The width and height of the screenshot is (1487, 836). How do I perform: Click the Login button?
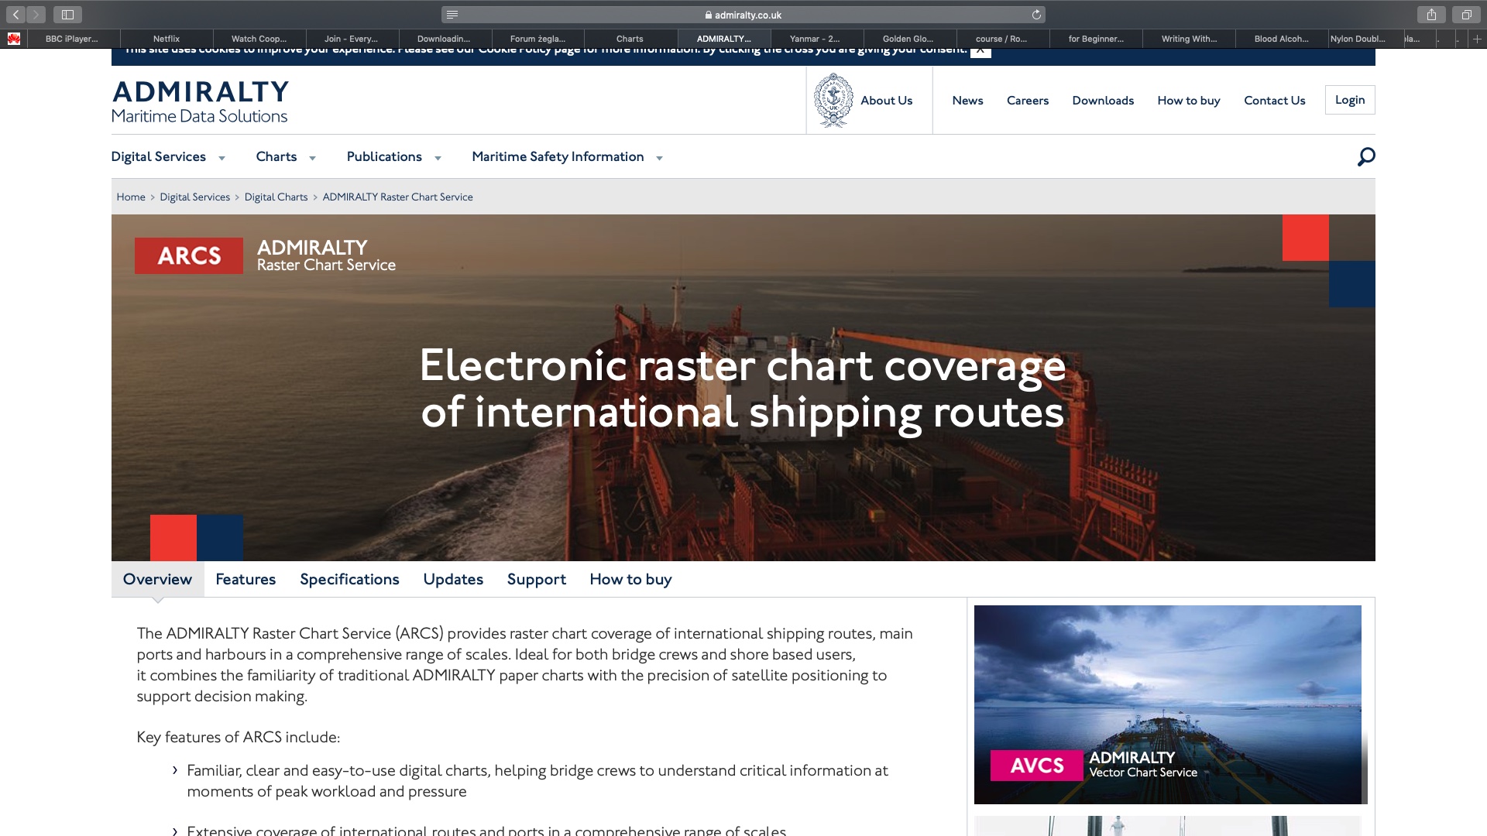(1350, 100)
